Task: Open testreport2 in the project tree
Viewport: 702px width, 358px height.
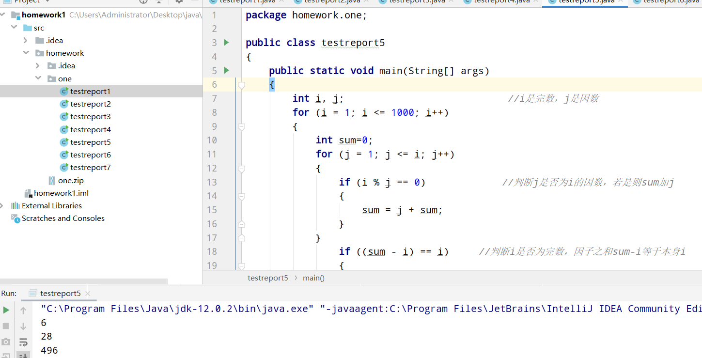Action: 91,104
